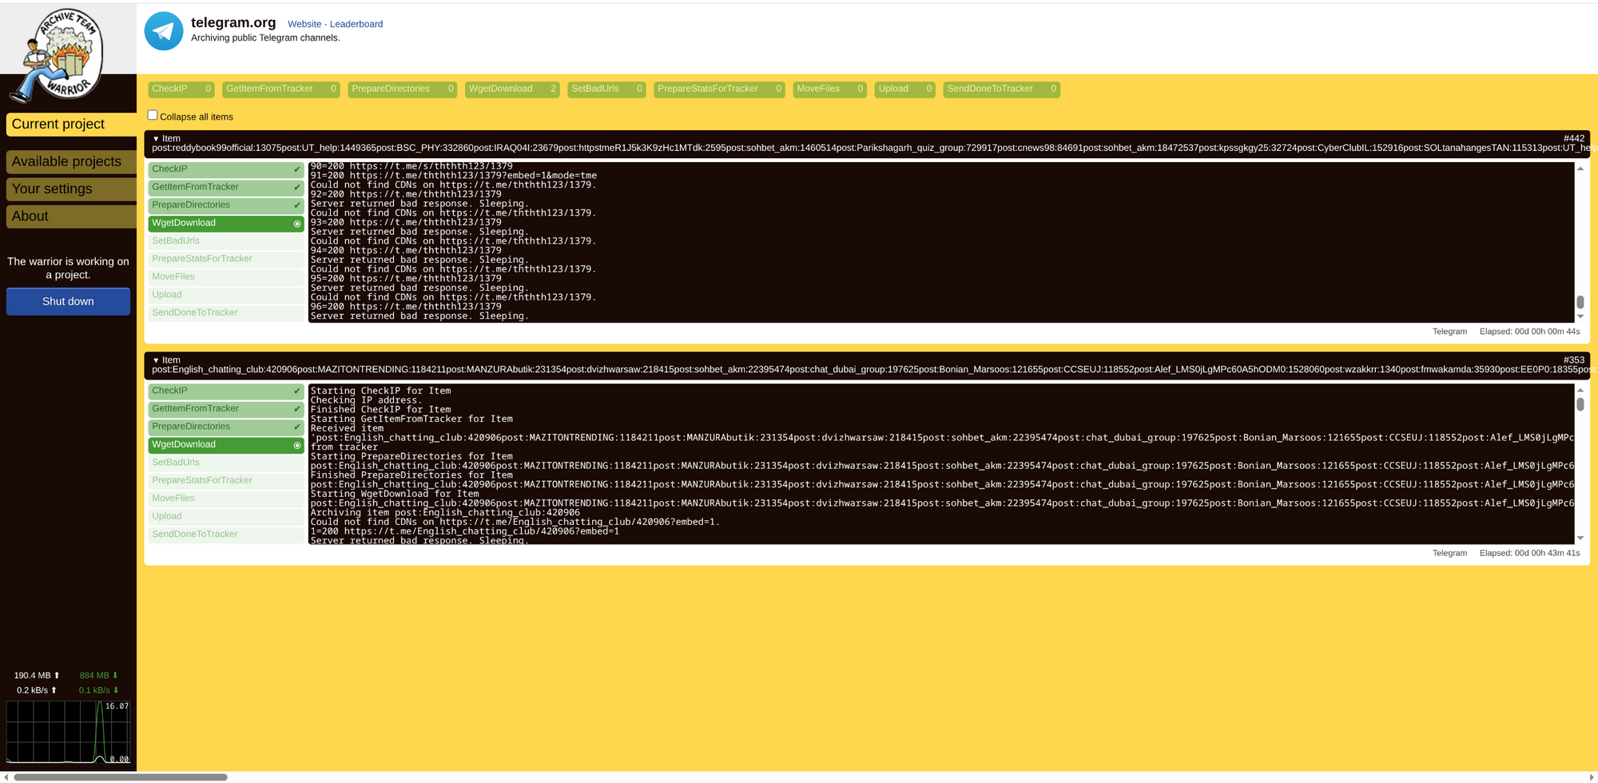Click the #442 item number
Image resolution: width=1598 pixels, height=783 pixels.
click(1573, 139)
